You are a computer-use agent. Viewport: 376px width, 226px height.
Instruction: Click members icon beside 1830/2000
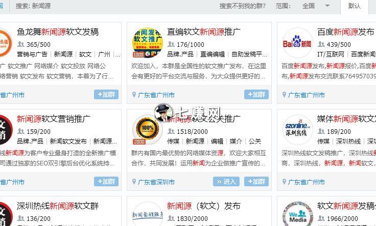click(171, 218)
